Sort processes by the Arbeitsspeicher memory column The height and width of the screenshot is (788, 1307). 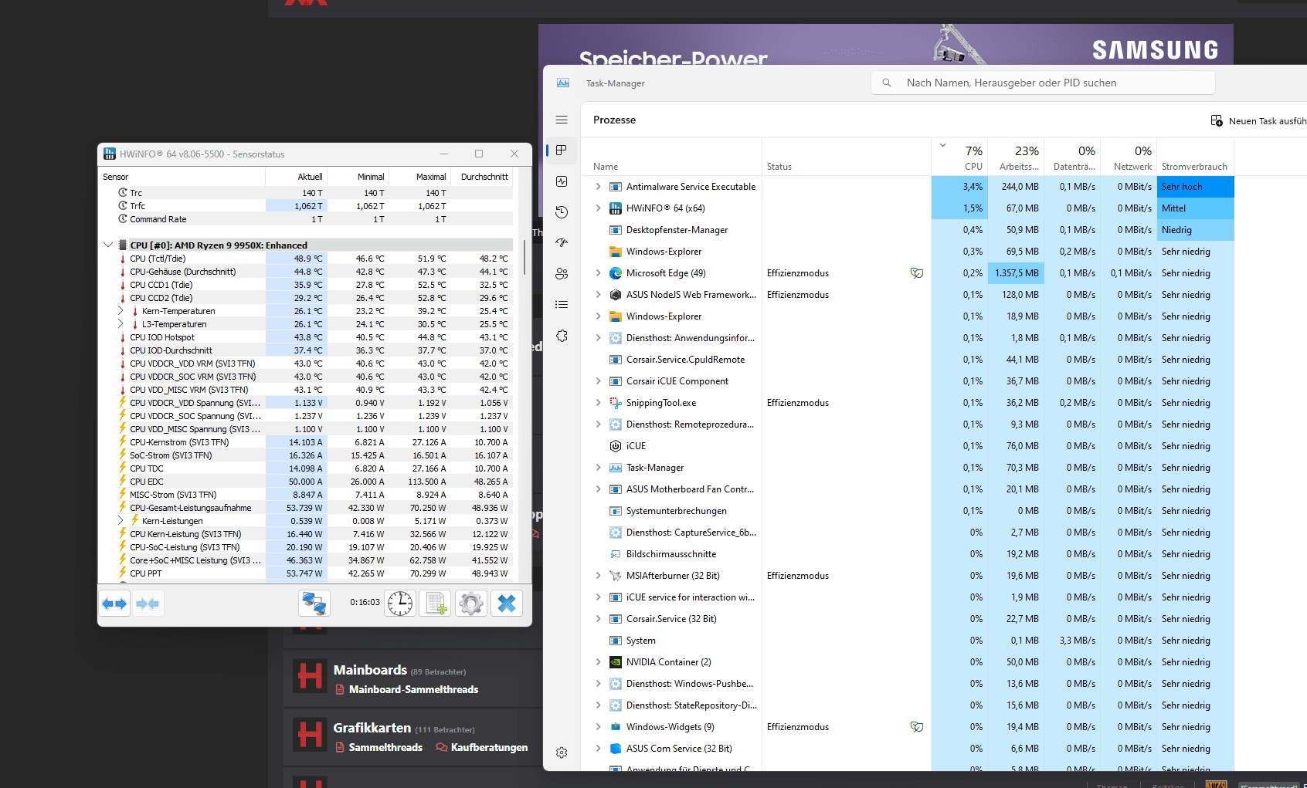[x=1016, y=157]
